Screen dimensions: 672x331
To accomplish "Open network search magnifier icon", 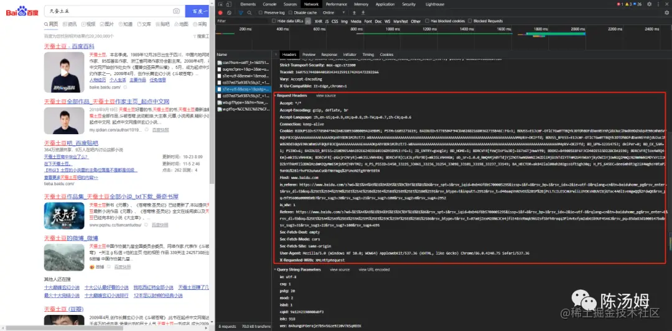I will point(250,13).
